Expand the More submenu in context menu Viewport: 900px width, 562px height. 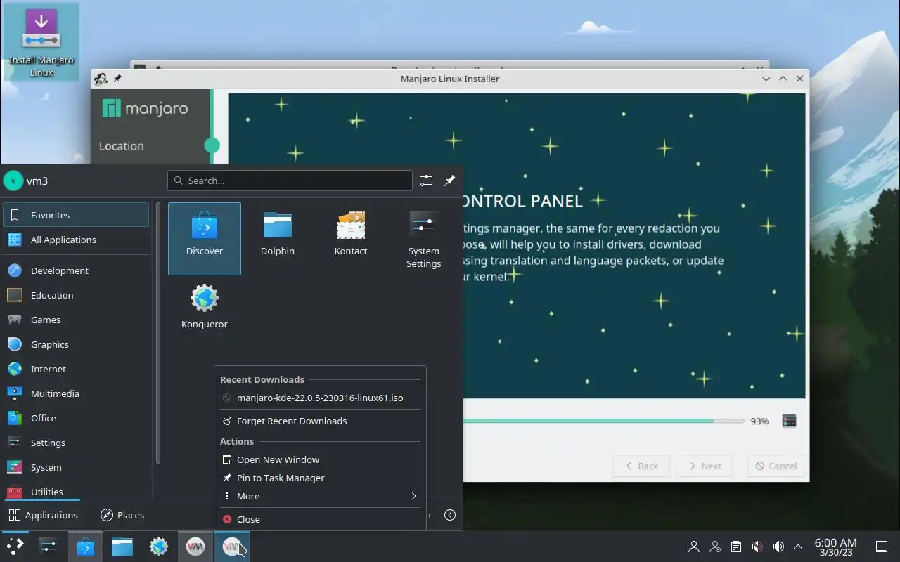point(320,496)
